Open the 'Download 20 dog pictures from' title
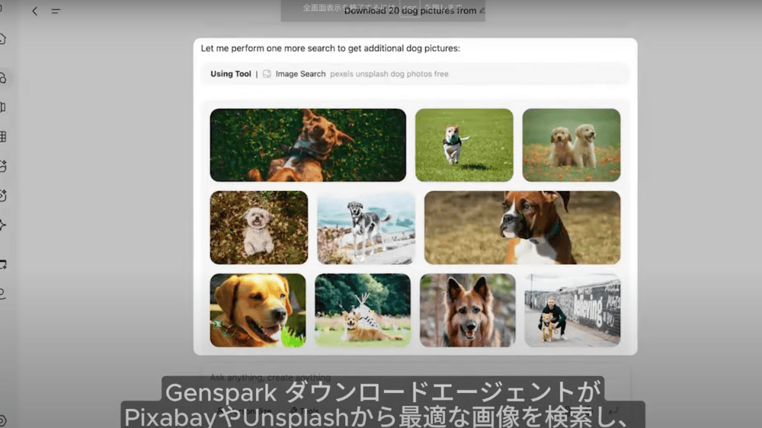This screenshot has height=428, width=762. (x=410, y=11)
